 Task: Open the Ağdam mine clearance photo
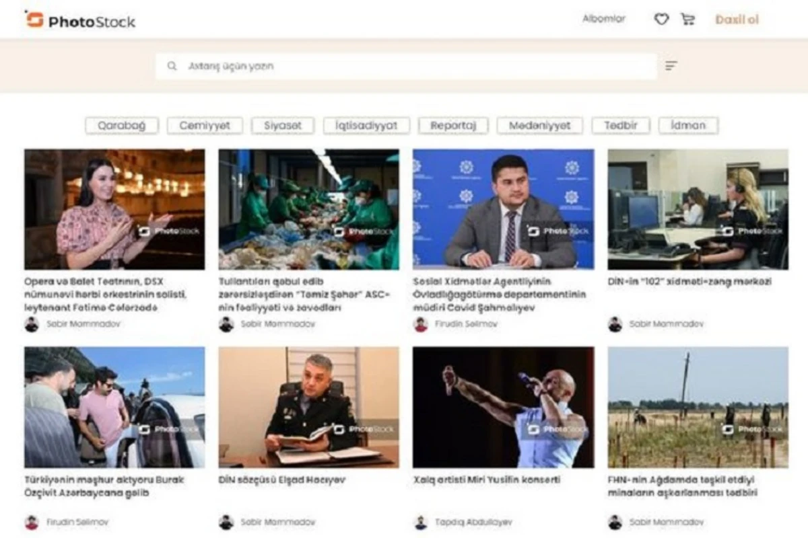[x=698, y=408]
